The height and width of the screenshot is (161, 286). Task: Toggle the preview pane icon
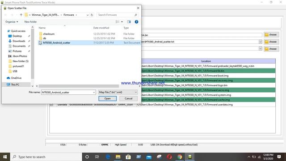click(x=129, y=22)
